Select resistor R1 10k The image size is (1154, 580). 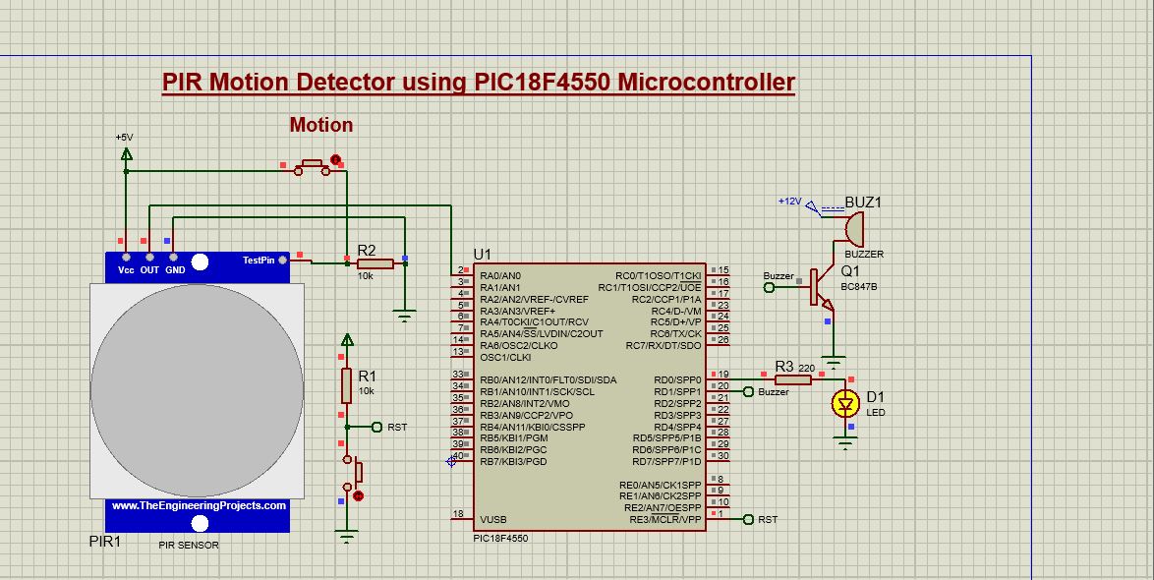(x=346, y=386)
